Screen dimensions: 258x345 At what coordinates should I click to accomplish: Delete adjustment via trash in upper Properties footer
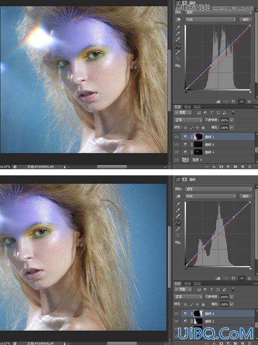click(249, 102)
